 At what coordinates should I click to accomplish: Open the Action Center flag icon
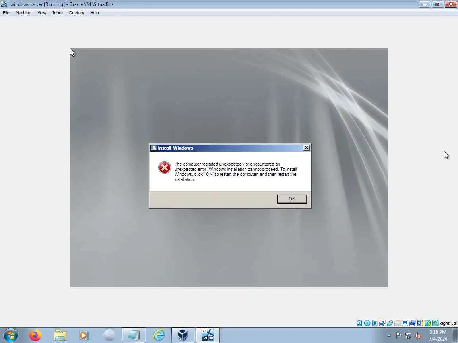[398, 335]
